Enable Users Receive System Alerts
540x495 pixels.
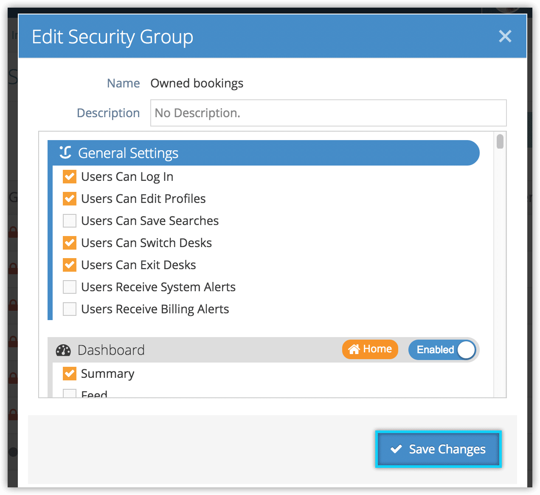(x=70, y=287)
